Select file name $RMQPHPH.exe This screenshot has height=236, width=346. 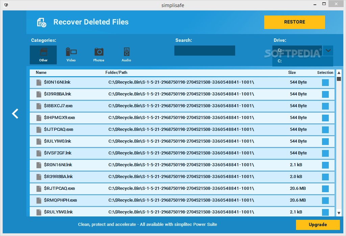click(x=60, y=200)
